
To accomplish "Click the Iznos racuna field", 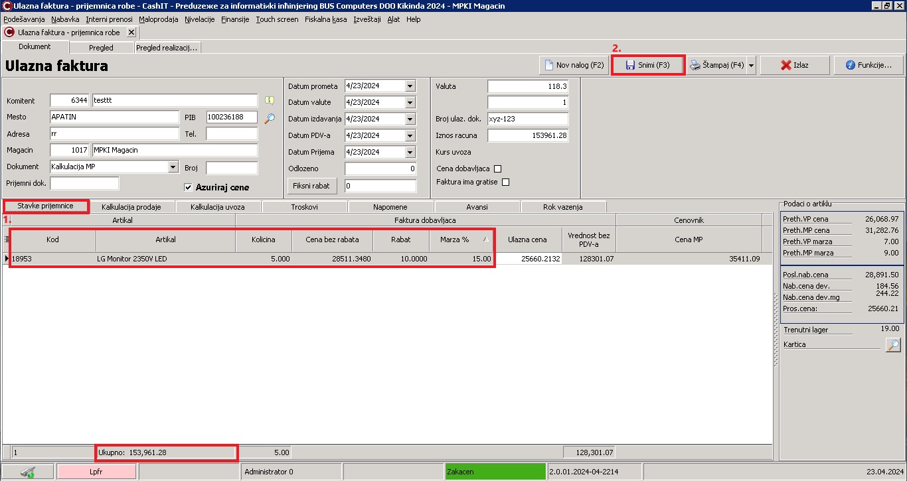I will point(528,135).
